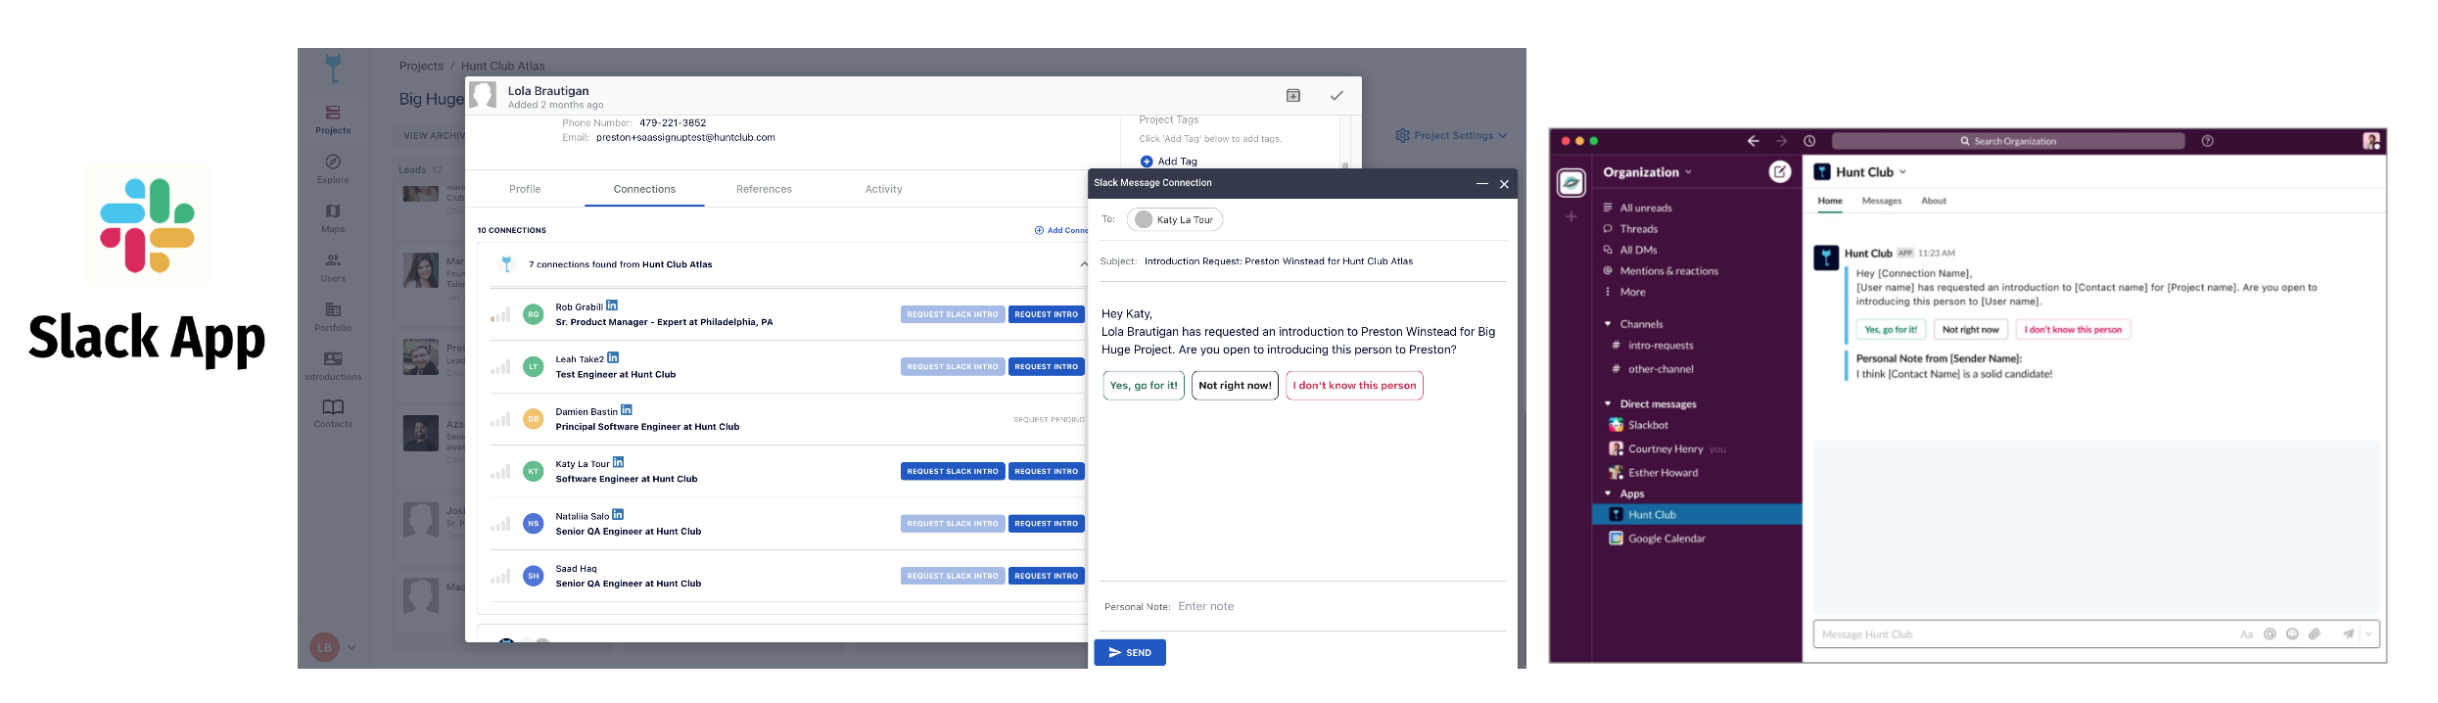The width and height of the screenshot is (2438, 703).
Task: Click checkmark icon in Lola Brautigan header
Action: click(x=1336, y=95)
